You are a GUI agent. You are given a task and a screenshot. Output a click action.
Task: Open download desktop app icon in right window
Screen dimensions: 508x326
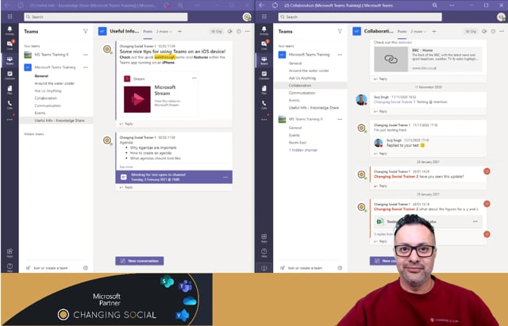(264, 268)
